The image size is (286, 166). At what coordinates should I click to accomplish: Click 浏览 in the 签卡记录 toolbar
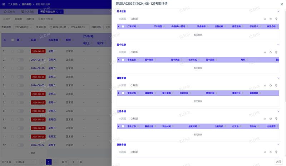(x=122, y=52)
